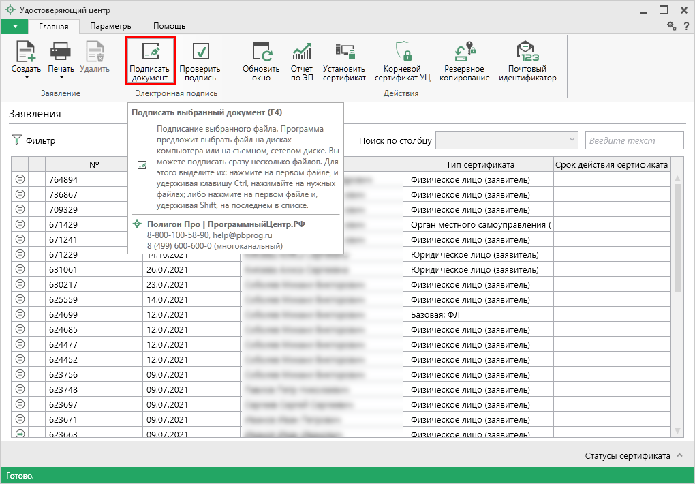The width and height of the screenshot is (695, 484).
Task: Click the Введите текст search field
Action: 634,140
